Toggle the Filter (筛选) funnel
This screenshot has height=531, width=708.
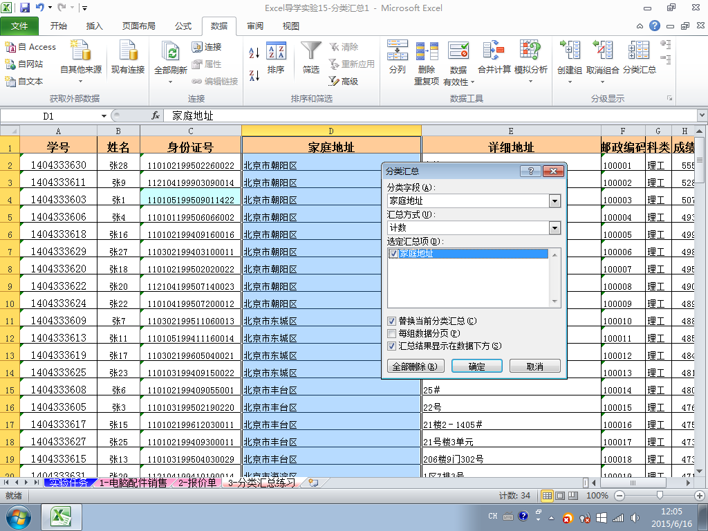pos(311,57)
